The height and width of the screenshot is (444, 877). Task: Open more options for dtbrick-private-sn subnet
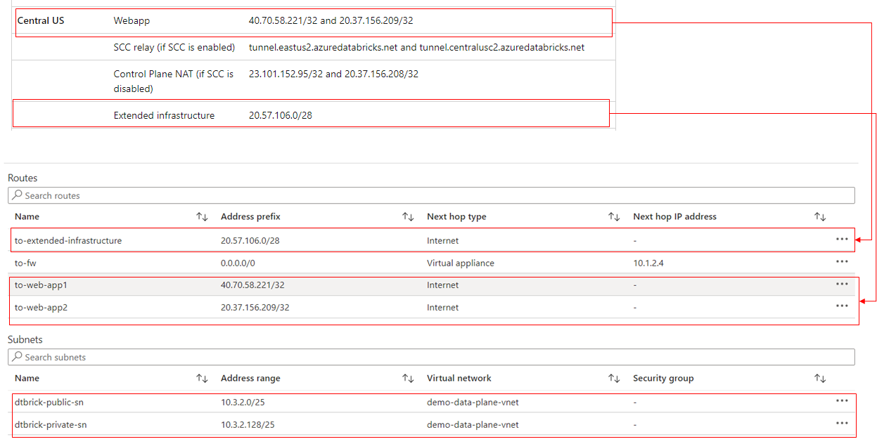842,424
